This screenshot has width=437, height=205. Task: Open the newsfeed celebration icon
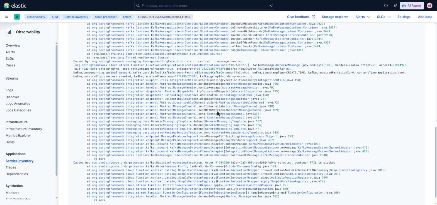395,6
